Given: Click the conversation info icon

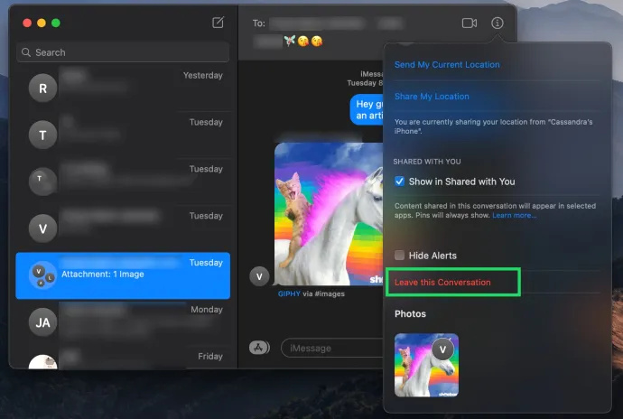Looking at the screenshot, I should 497,23.
